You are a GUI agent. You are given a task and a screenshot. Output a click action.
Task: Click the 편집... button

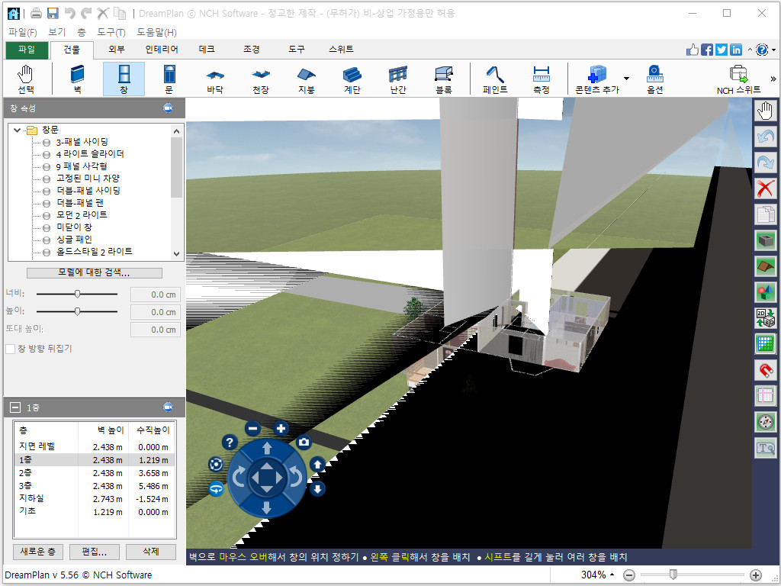point(94,552)
